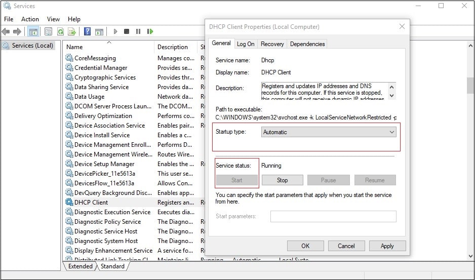475x280 pixels.
Task: Switch to the General tab
Action: (221, 43)
